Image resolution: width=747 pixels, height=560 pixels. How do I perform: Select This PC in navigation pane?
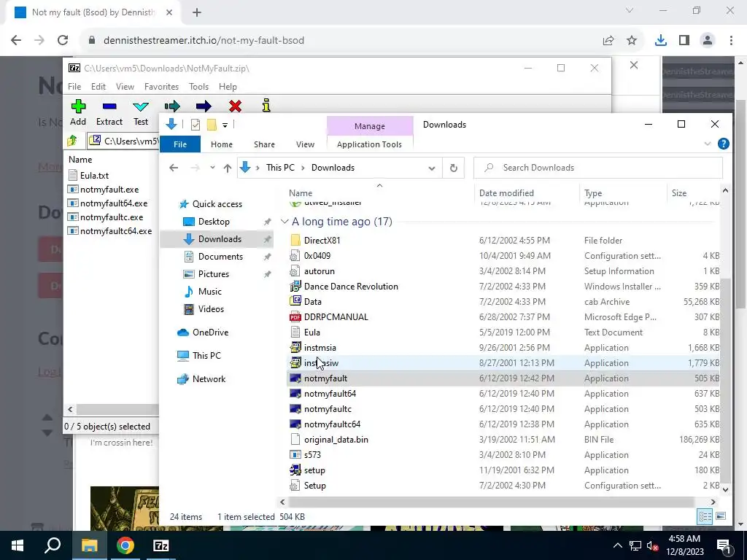[206, 355]
